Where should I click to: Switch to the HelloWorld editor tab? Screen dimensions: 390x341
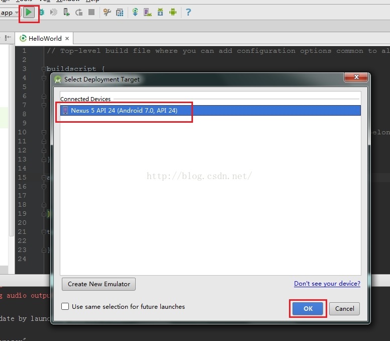coord(44,39)
